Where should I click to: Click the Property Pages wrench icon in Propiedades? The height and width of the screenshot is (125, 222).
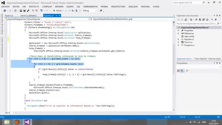[x=187, y=71]
